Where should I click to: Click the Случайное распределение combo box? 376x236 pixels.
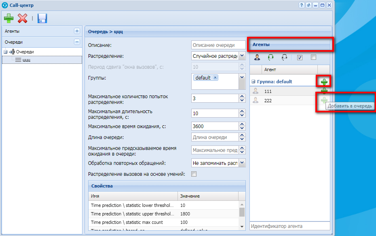click(215, 56)
